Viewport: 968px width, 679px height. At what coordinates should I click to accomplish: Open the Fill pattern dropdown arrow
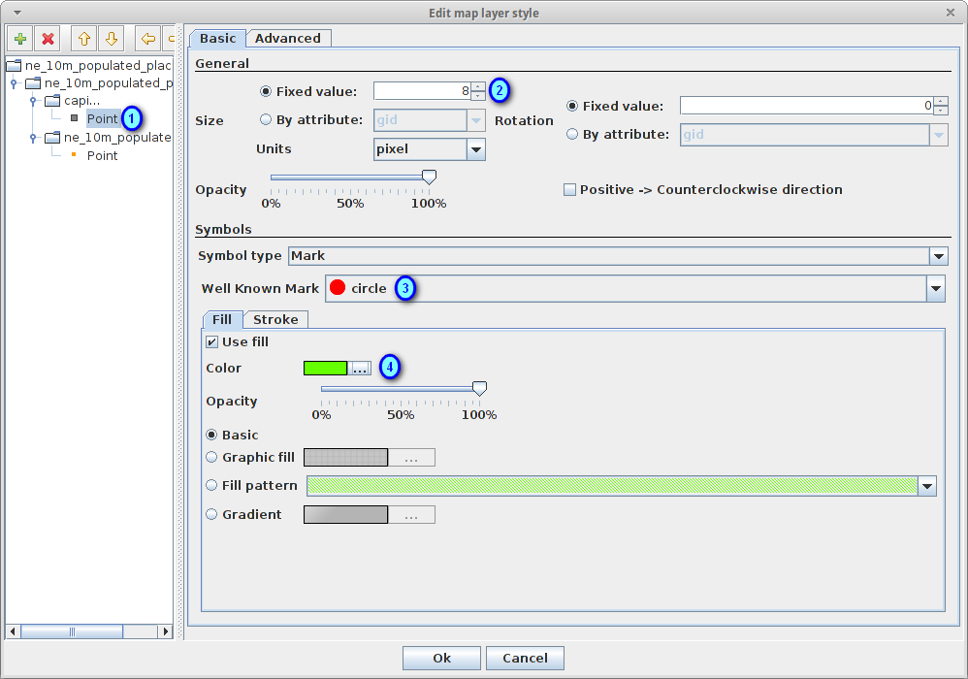click(927, 486)
